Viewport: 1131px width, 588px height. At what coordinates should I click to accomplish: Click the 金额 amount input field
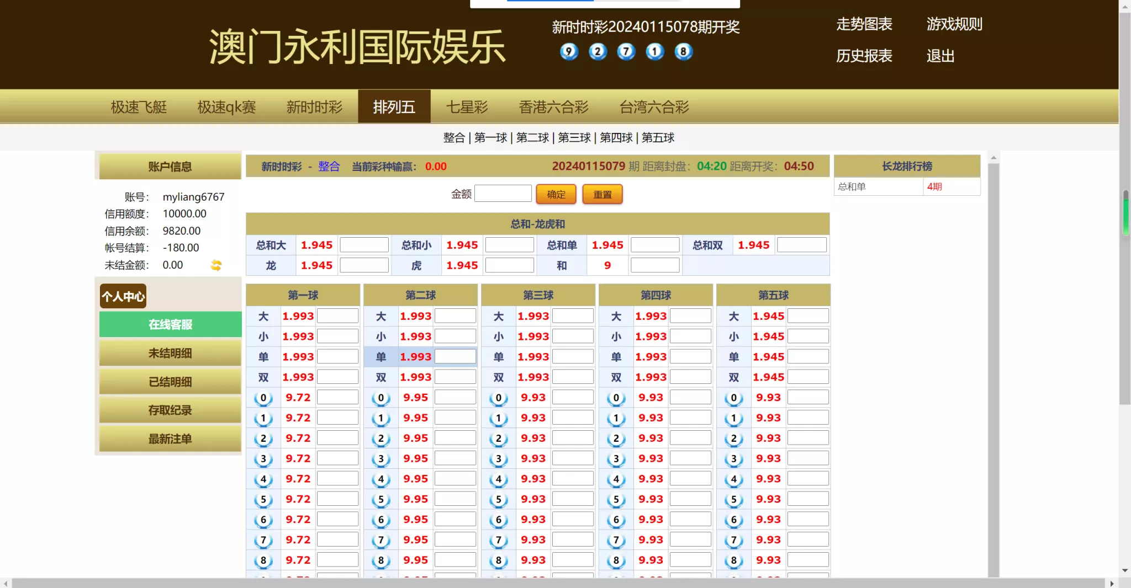502,193
